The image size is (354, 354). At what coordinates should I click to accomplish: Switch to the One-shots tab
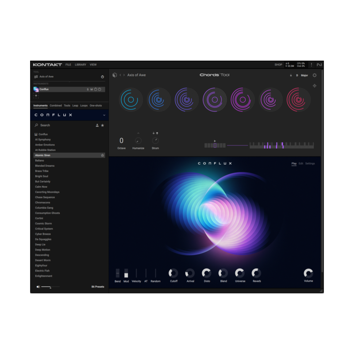pos(96,105)
